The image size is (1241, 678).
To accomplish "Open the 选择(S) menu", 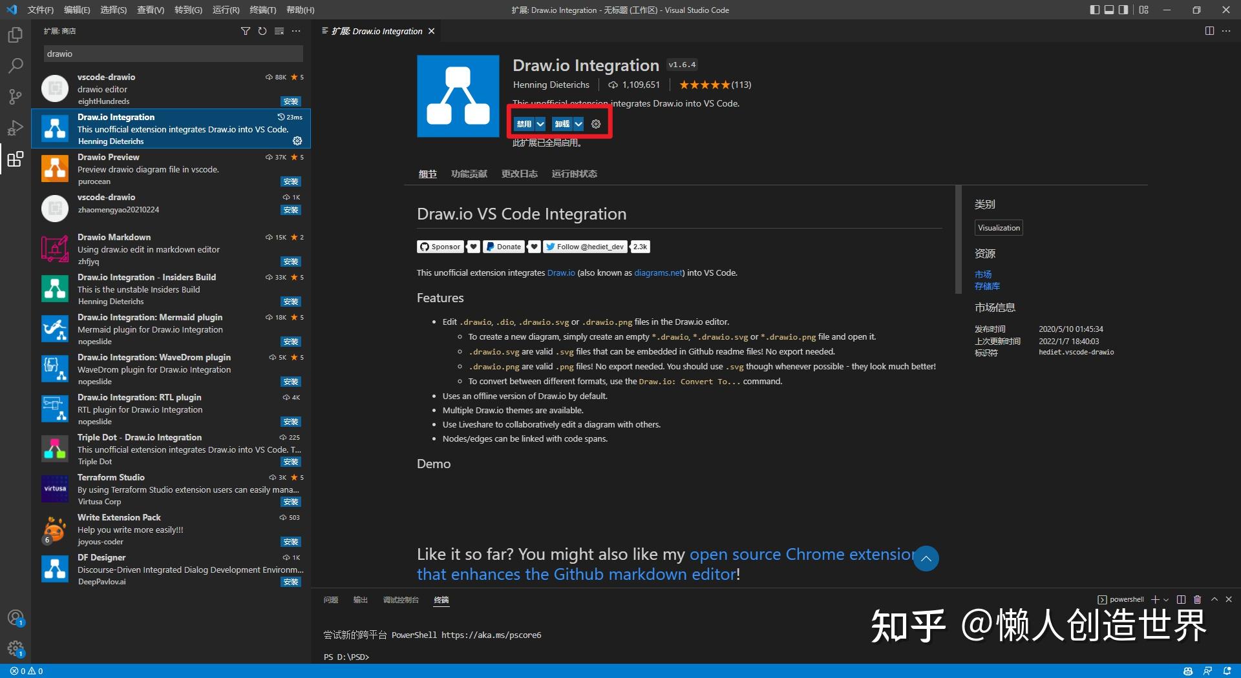I will coord(114,10).
